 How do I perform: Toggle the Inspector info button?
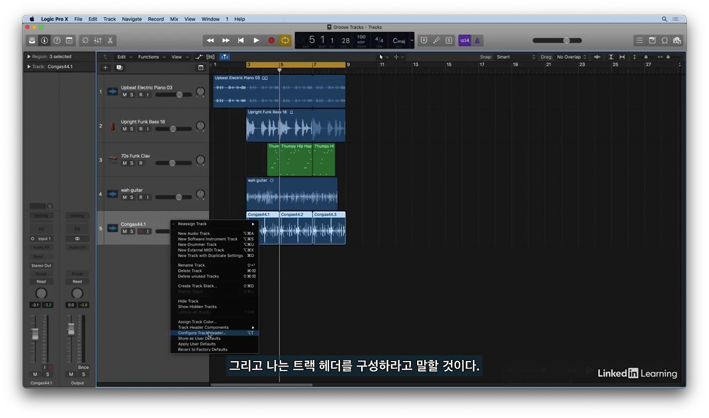click(44, 40)
